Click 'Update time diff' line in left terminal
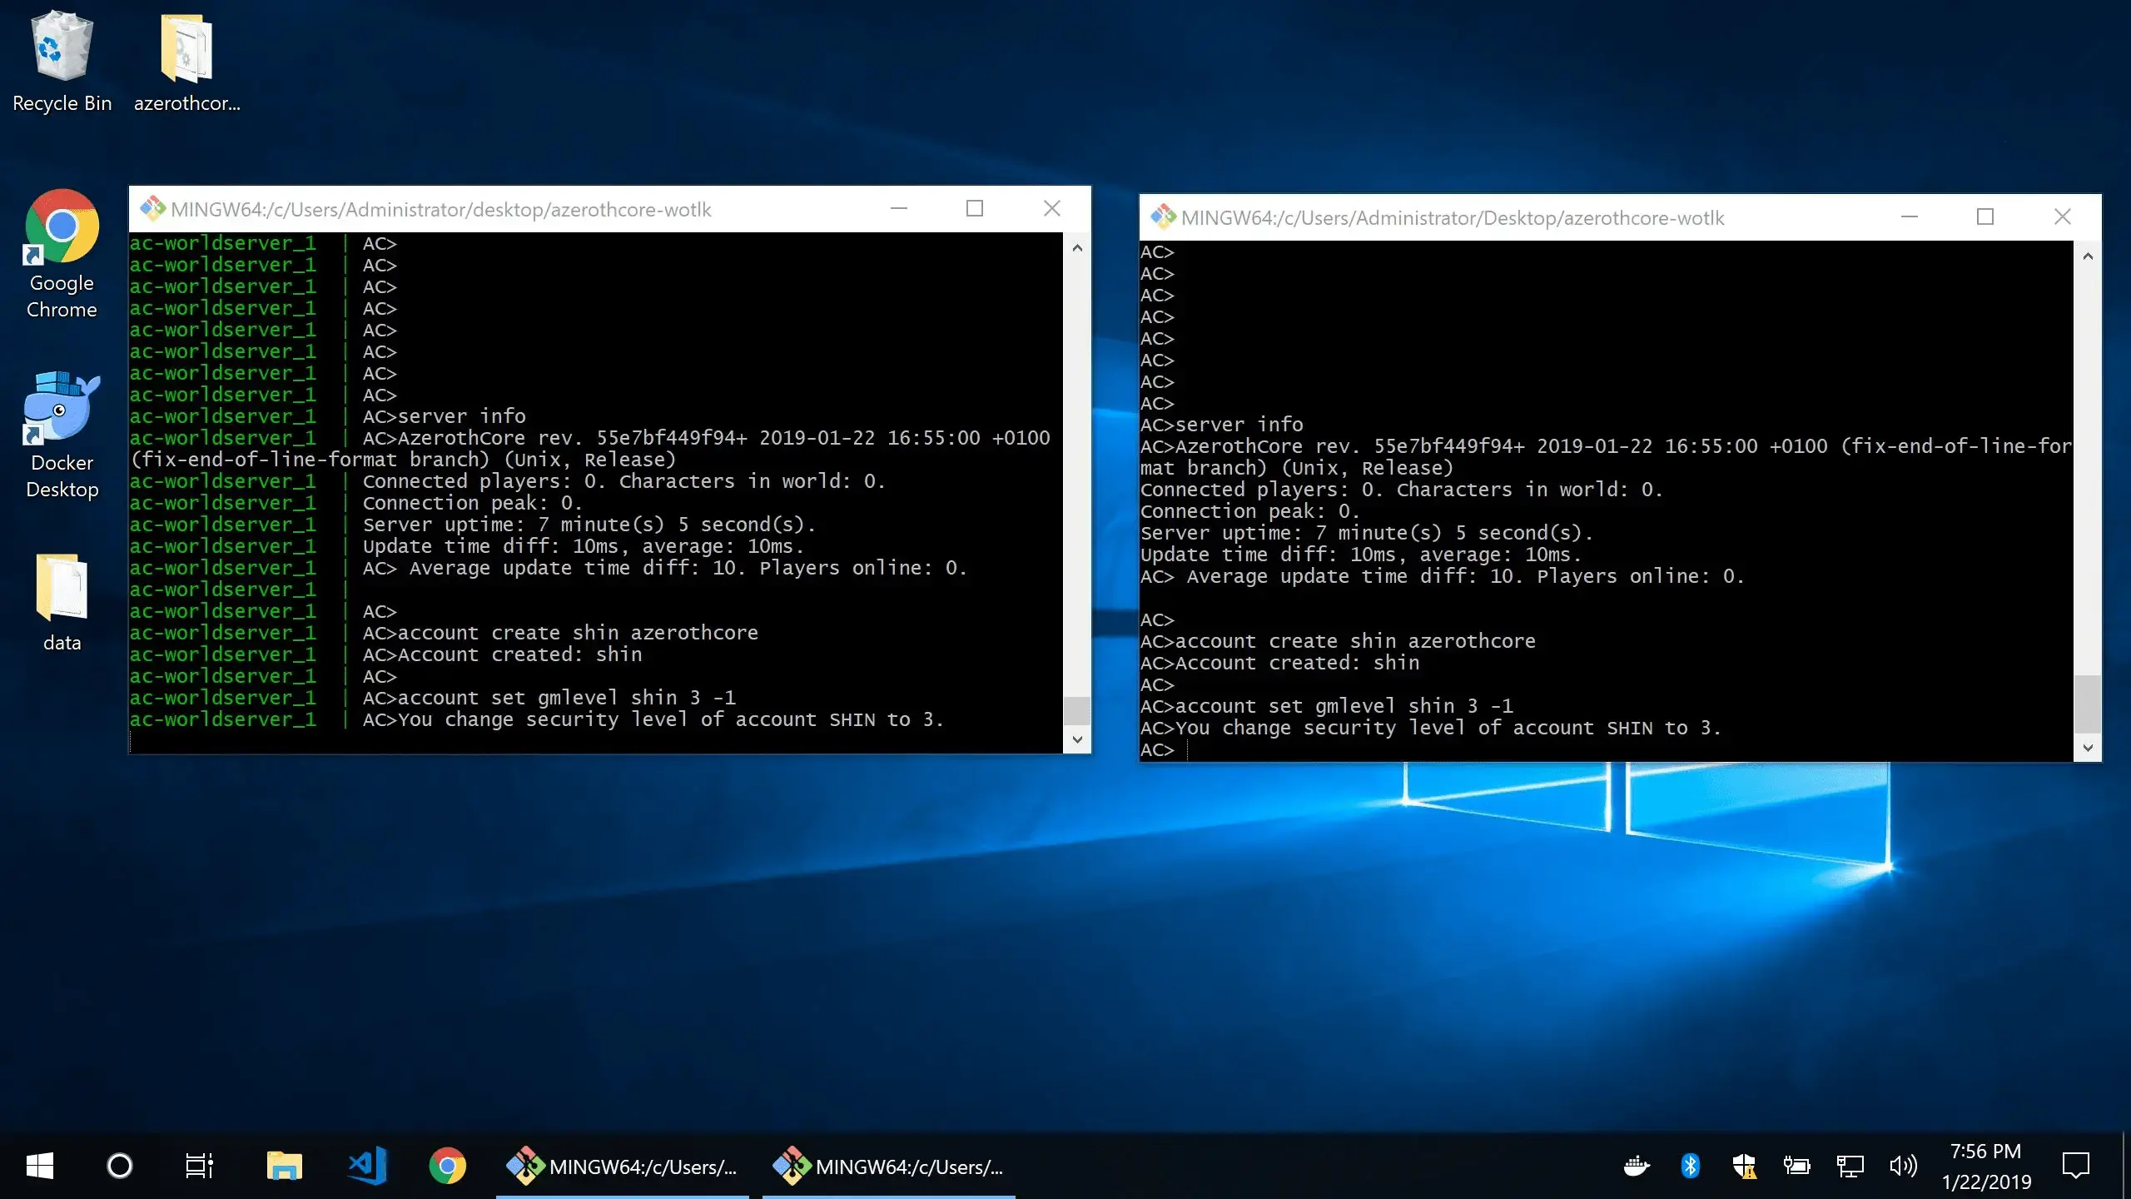The height and width of the screenshot is (1199, 2131). (584, 546)
